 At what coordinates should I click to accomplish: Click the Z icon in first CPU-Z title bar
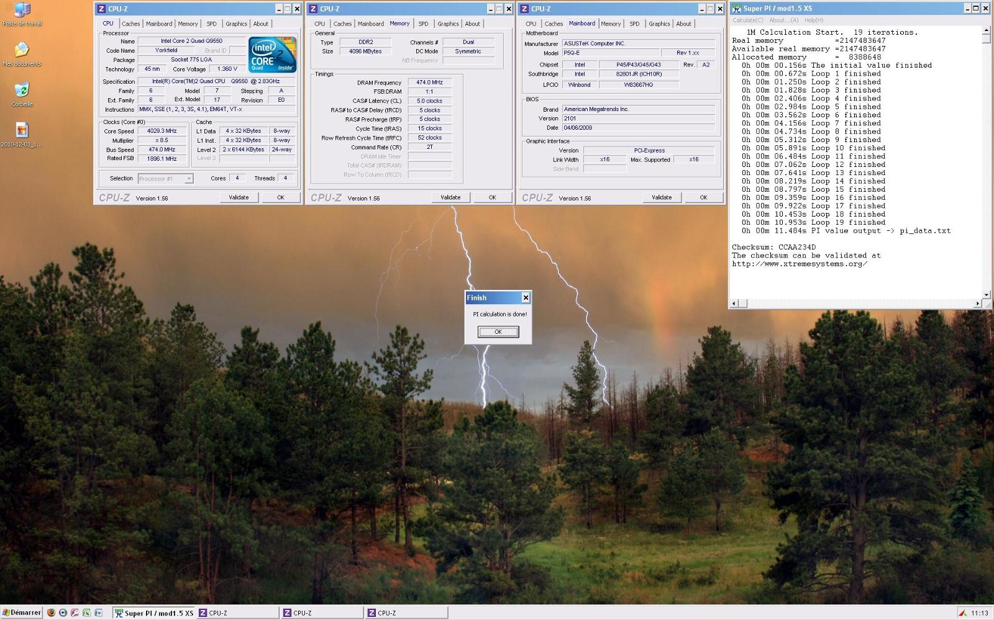click(x=101, y=9)
